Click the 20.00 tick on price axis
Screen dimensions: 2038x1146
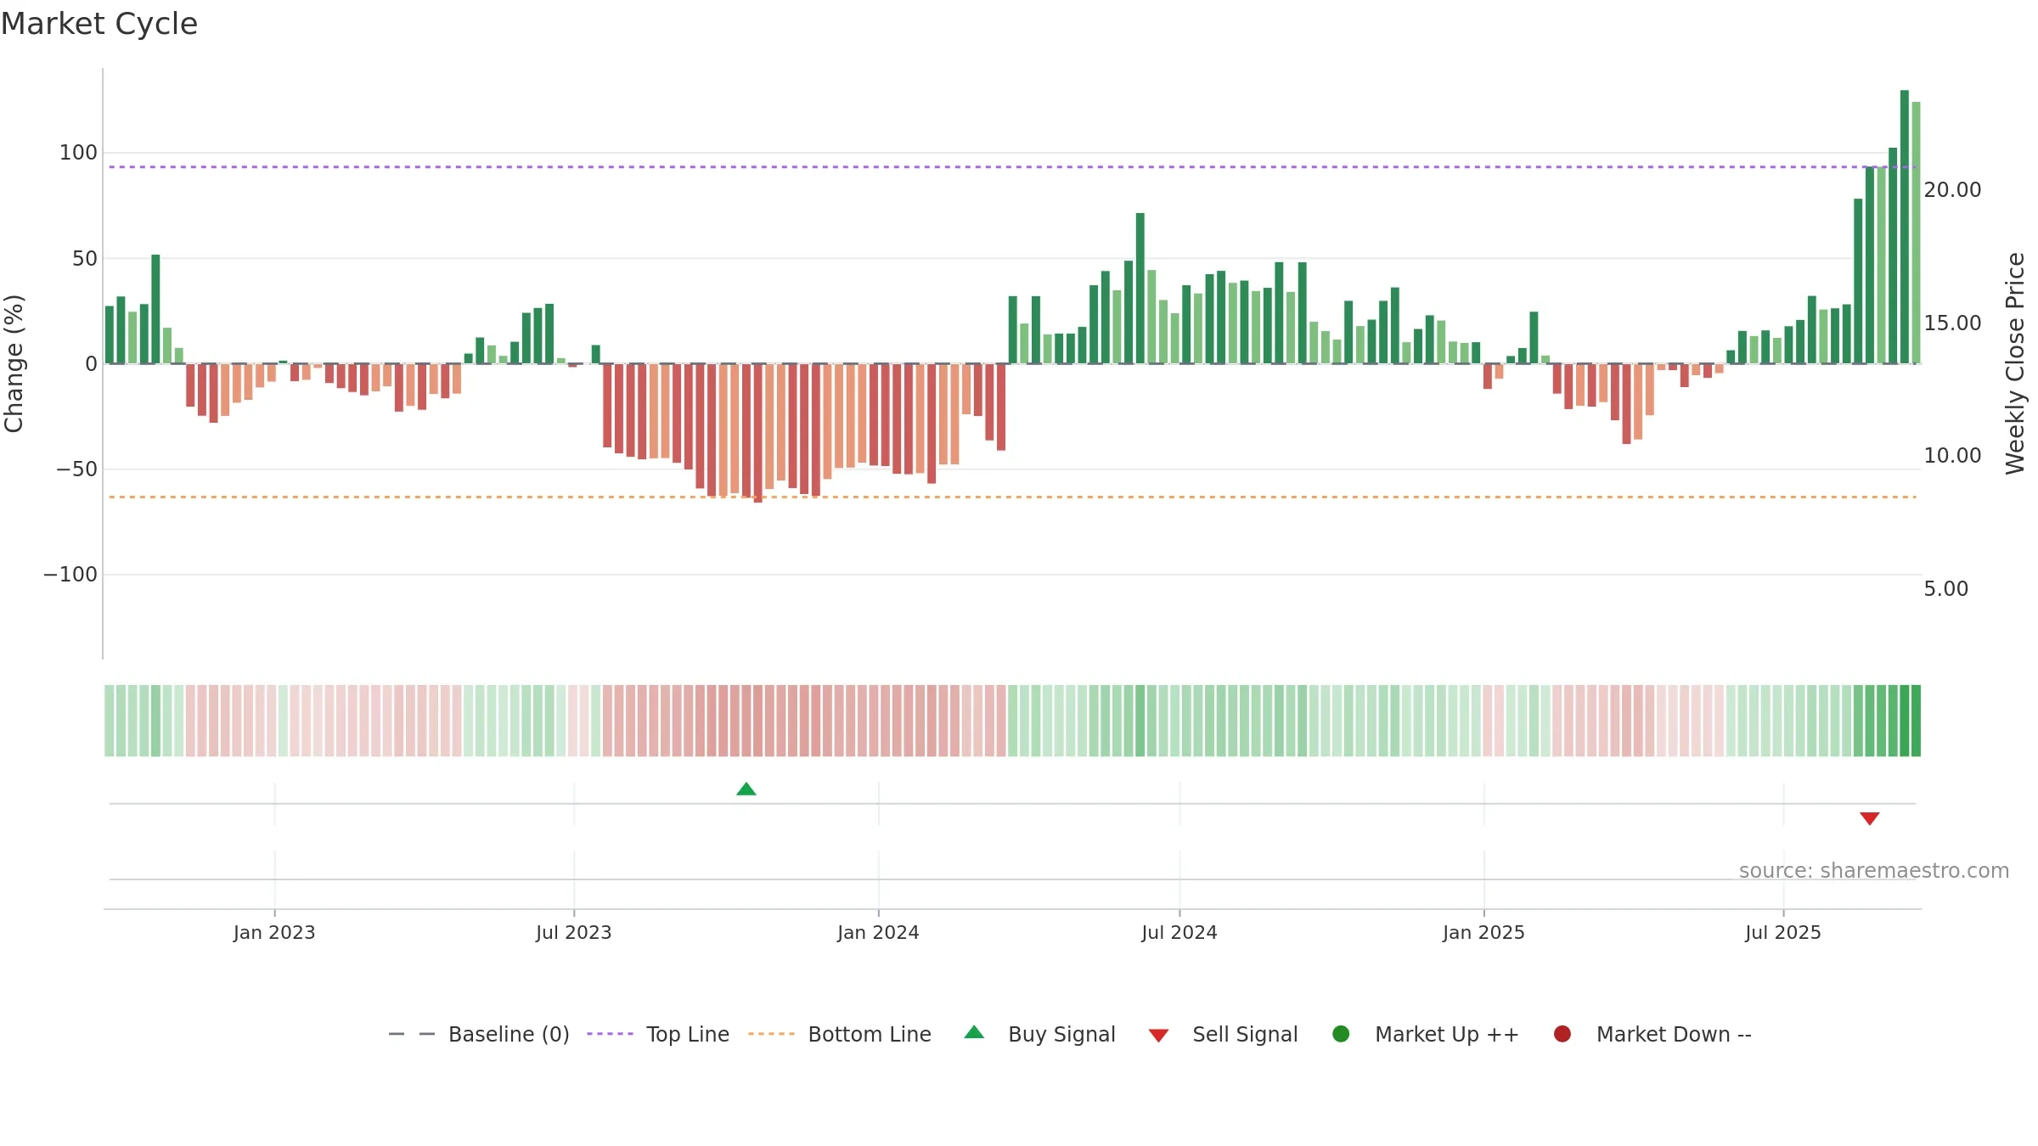tap(1952, 190)
